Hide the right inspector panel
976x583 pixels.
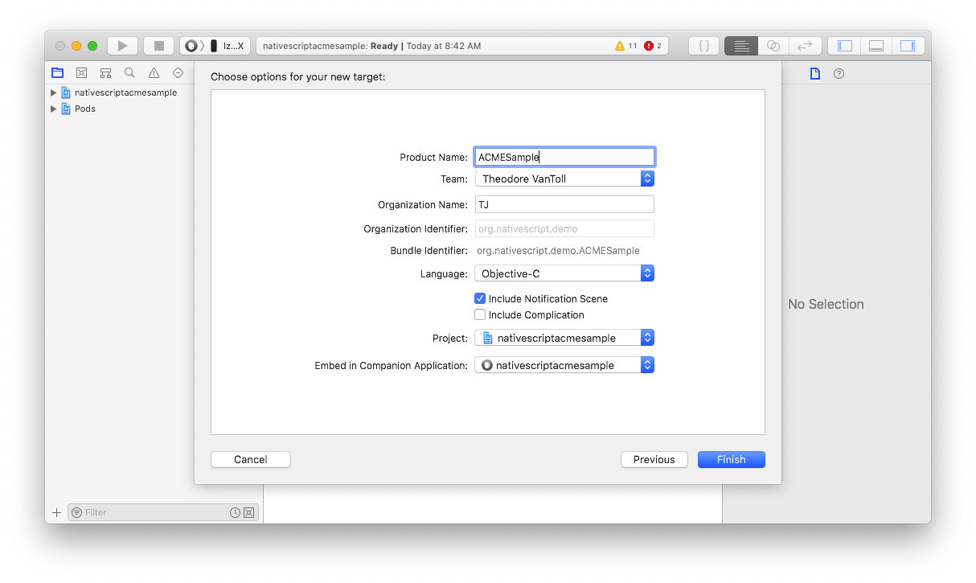pyautogui.click(x=907, y=46)
